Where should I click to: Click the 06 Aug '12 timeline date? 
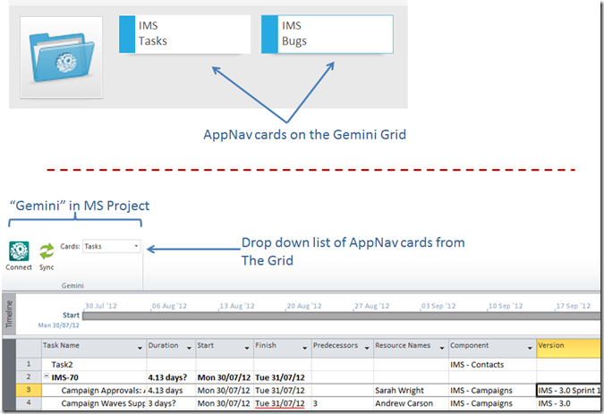click(169, 306)
